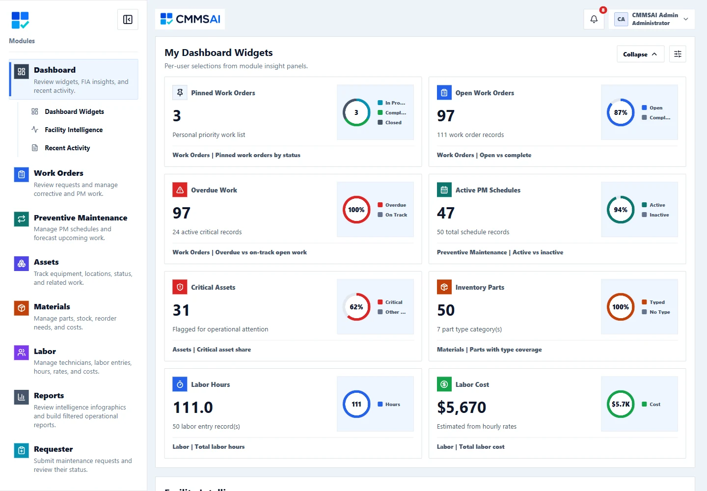The height and width of the screenshot is (491, 707).
Task: Click the Requester module icon
Action: 22,450
